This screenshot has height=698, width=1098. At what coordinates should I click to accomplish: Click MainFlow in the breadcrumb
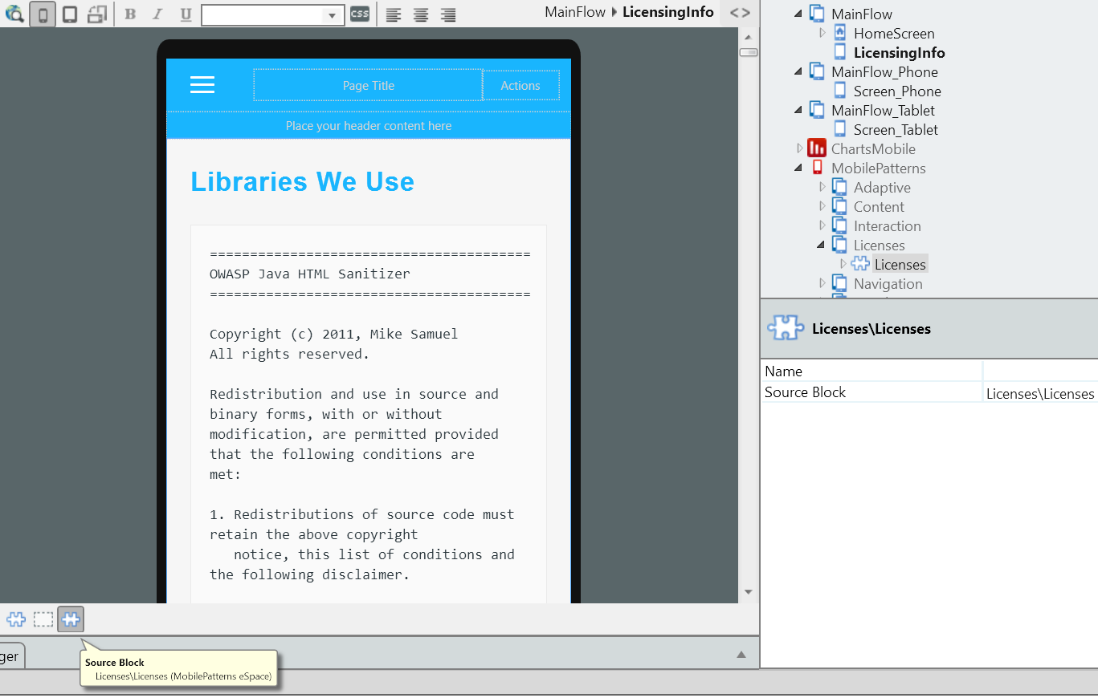(574, 12)
